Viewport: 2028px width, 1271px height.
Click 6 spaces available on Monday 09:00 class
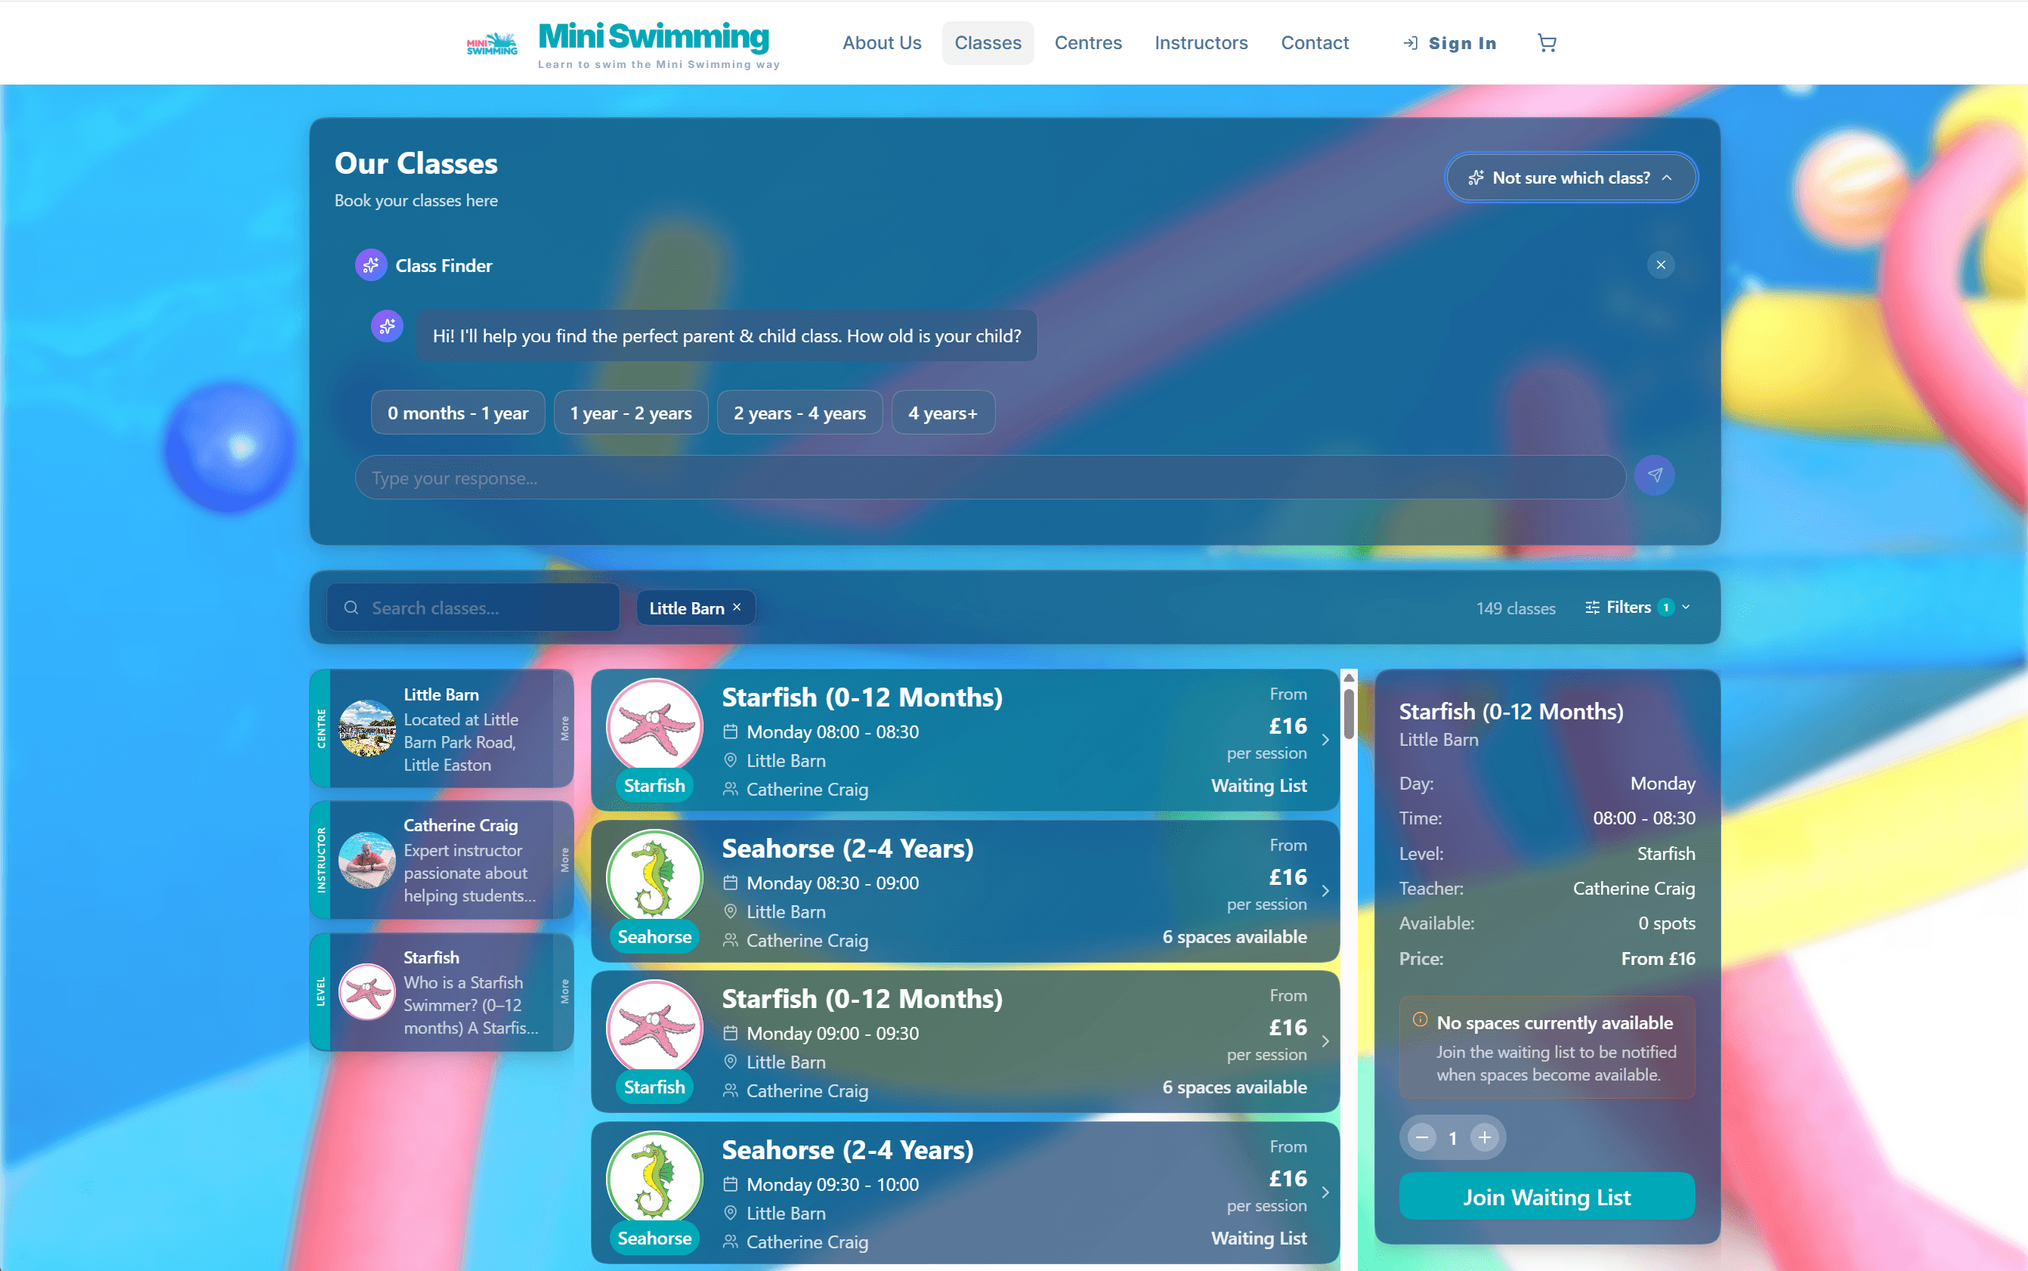(1234, 1087)
